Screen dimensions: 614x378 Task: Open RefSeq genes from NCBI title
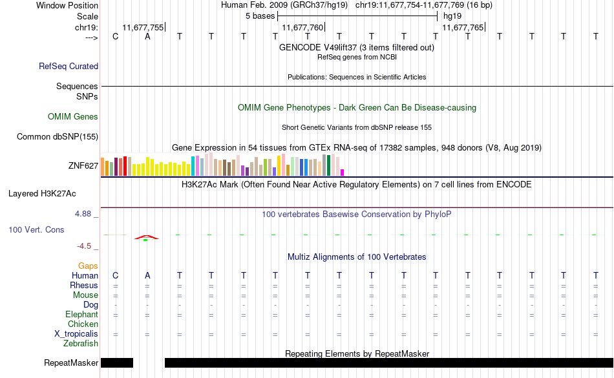pos(357,57)
